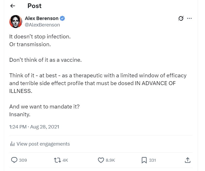Open the @AlexBerenson handle link
The height and width of the screenshot is (171, 205).
tap(42, 25)
